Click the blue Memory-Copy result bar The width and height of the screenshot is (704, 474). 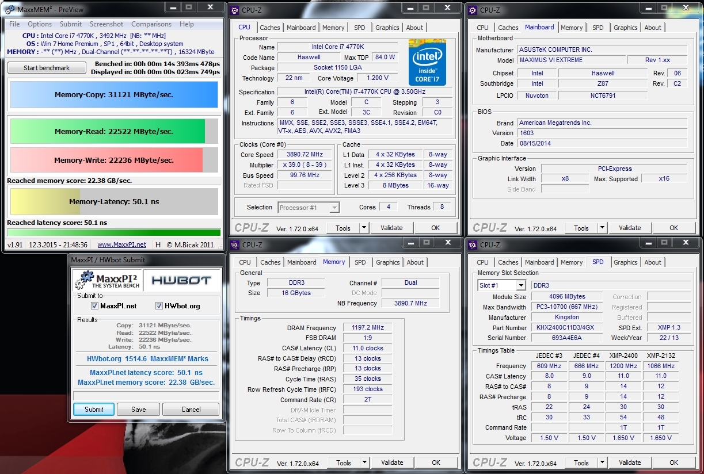pos(114,95)
